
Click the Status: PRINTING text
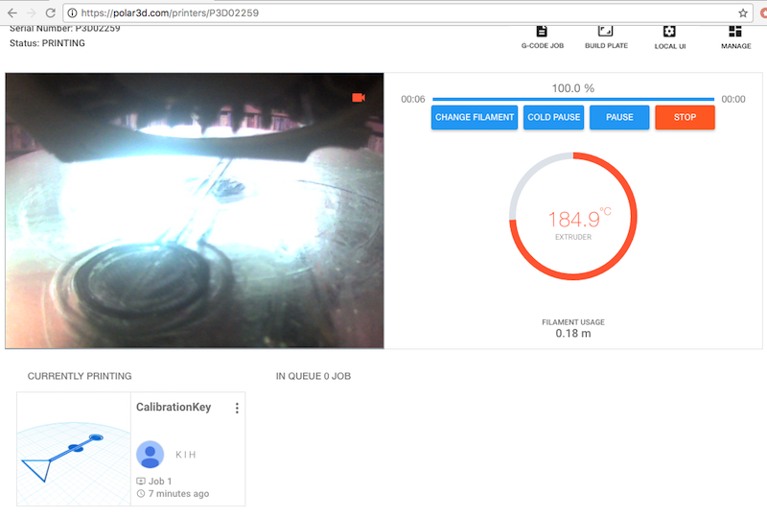click(47, 43)
